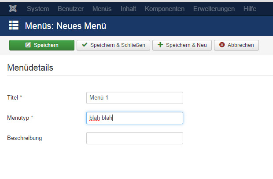The width and height of the screenshot is (273, 179).
Task: Open the Erweiterungen menu
Action: point(214,9)
